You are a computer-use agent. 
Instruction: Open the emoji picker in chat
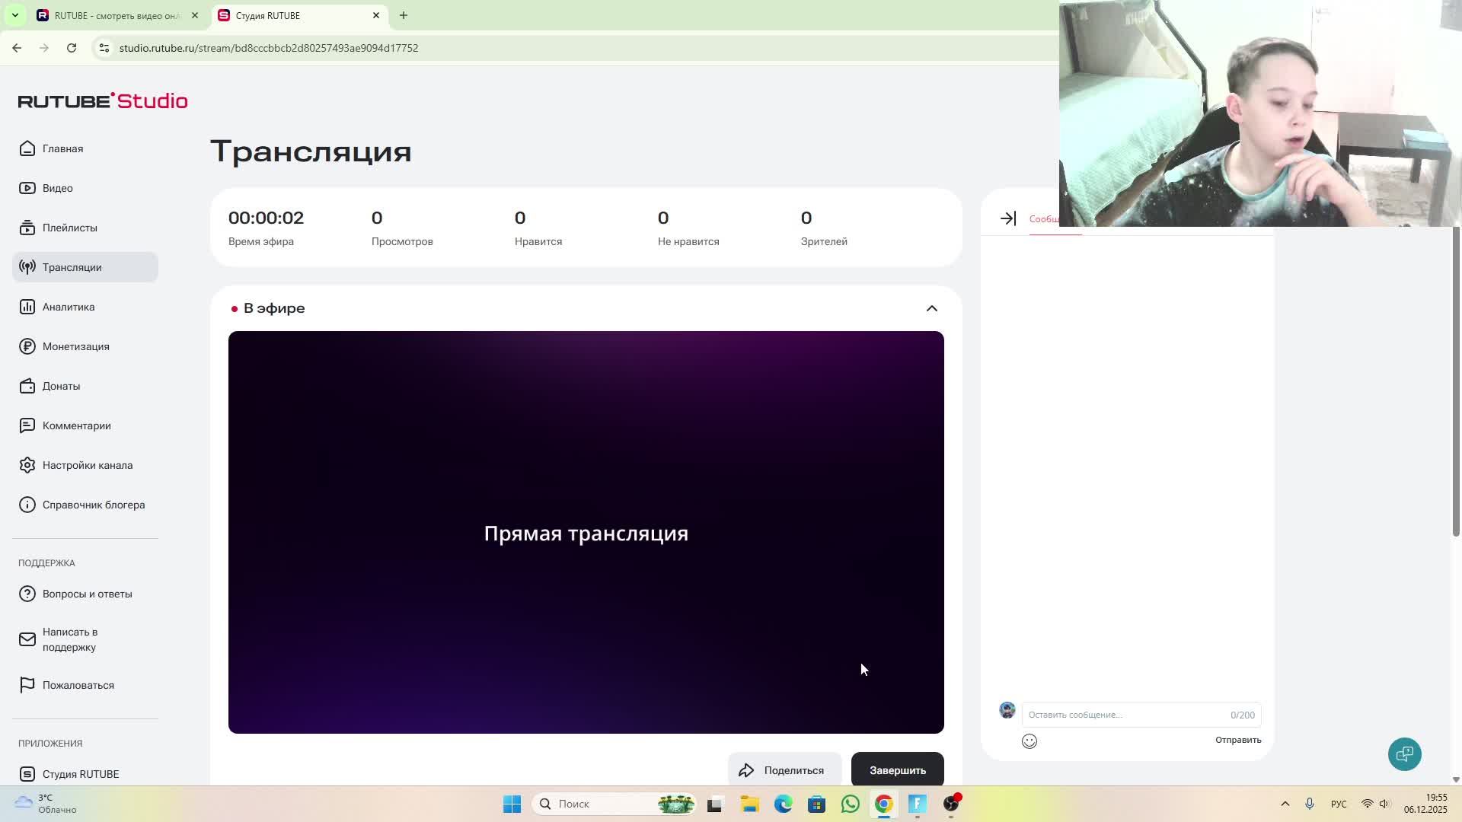1029,741
